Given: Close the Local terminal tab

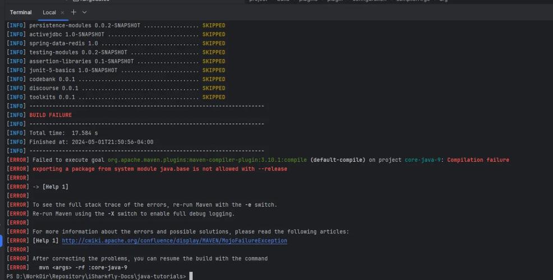Looking at the screenshot, I should click(62, 12).
